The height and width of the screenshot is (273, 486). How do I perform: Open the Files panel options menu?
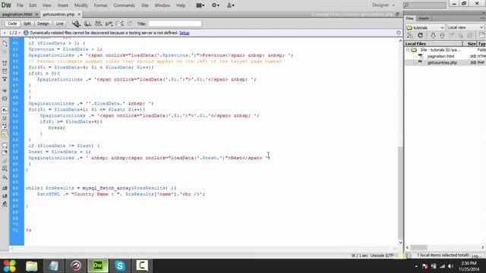coord(483,18)
